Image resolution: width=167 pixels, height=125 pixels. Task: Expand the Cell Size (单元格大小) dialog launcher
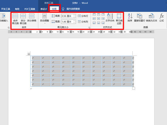(x=89, y=27)
